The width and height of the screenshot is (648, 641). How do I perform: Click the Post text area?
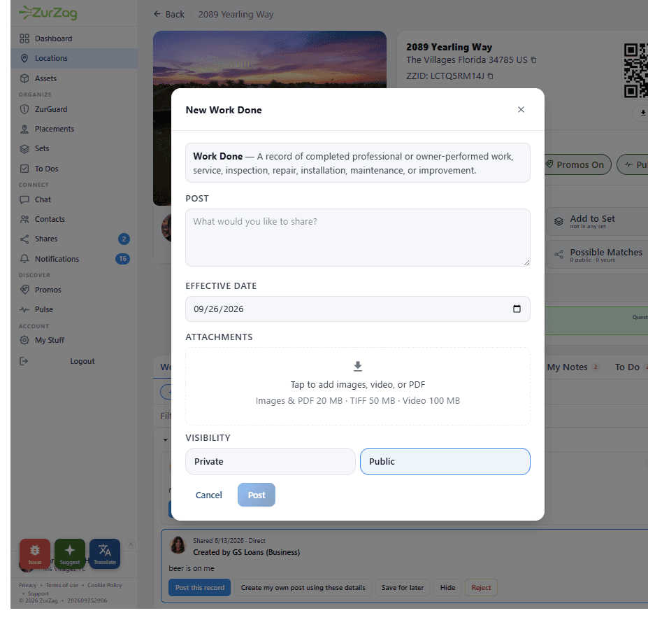(x=358, y=237)
